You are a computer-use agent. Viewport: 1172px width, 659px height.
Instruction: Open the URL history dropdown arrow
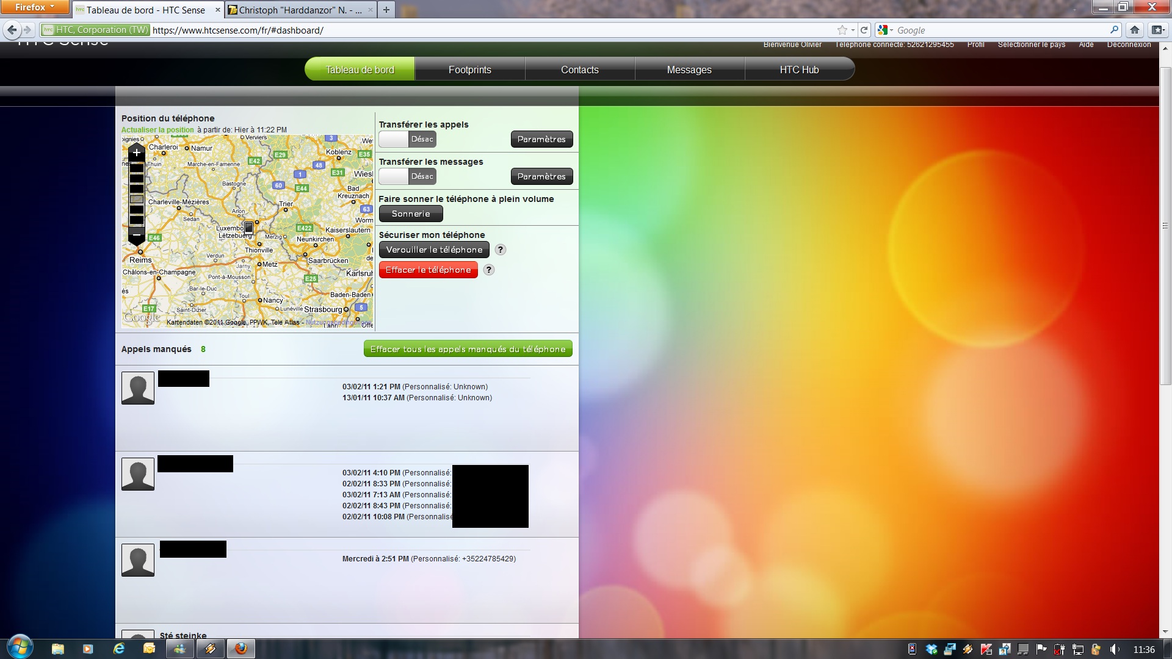click(x=853, y=31)
